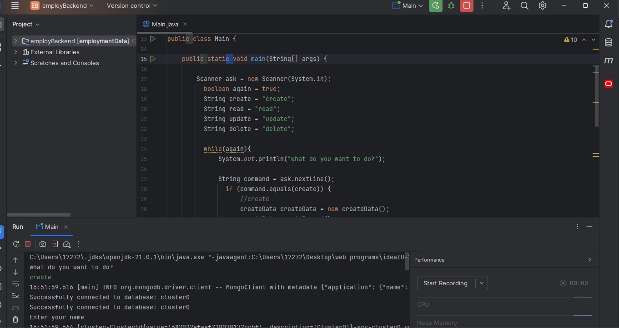Image resolution: width=619 pixels, height=328 pixels.
Task: Select the Main.java editor tab
Action: [165, 24]
